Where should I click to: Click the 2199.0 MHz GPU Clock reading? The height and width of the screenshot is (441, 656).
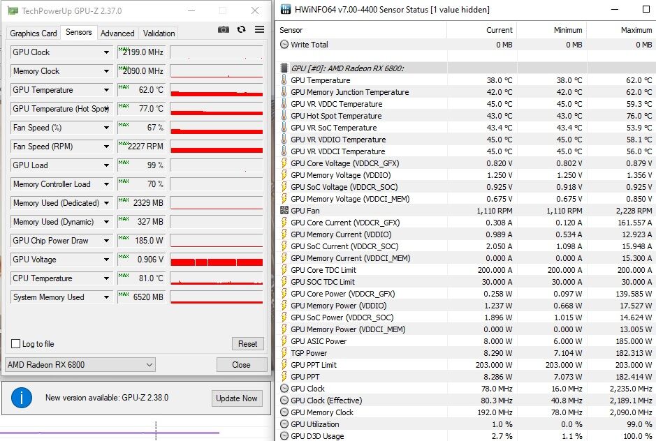pyautogui.click(x=141, y=52)
